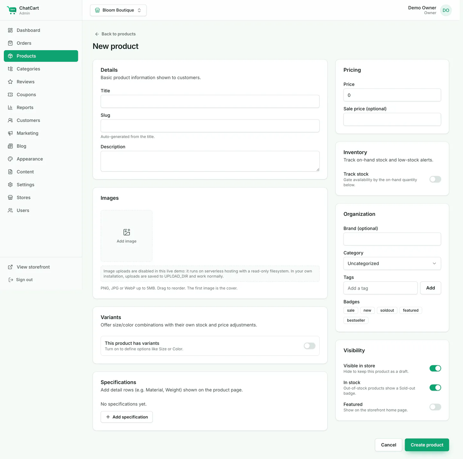Switch off the In stock toggle
463x459 pixels.
click(435, 388)
